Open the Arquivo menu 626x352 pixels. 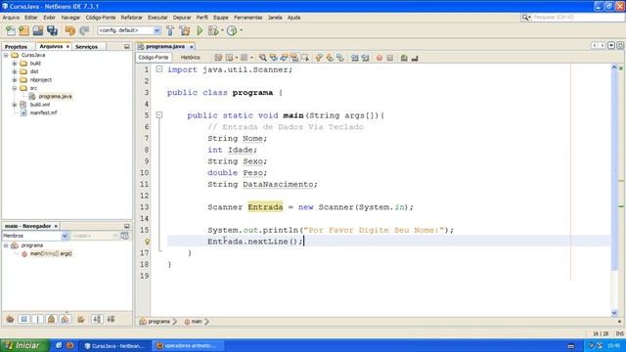(x=11, y=18)
